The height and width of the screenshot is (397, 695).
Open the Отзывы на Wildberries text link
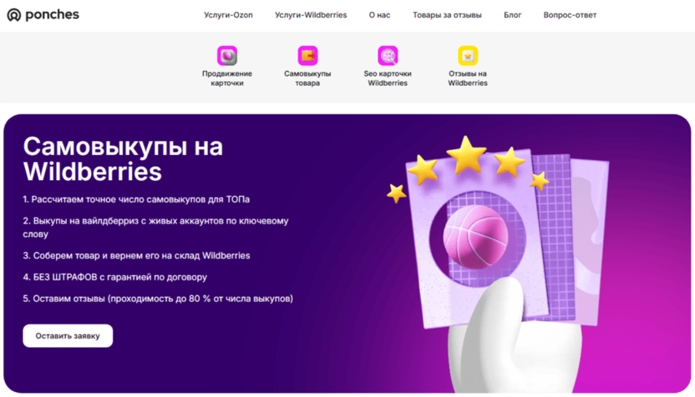pos(468,78)
